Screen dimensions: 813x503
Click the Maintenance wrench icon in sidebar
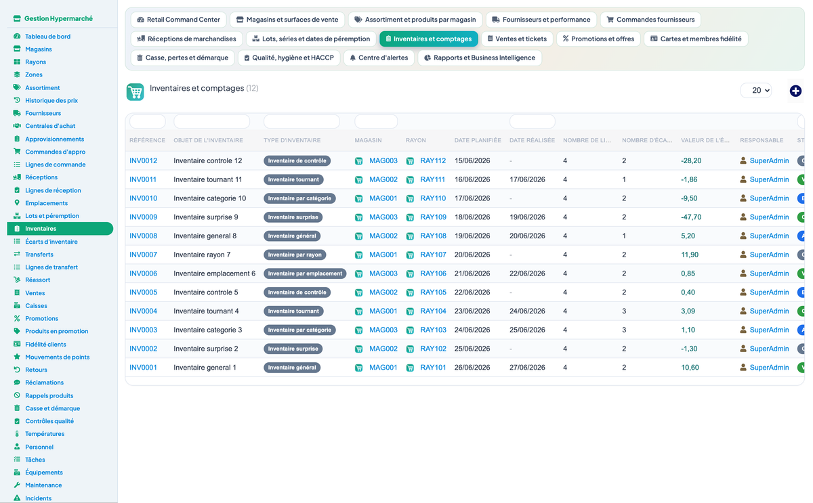[17, 485]
